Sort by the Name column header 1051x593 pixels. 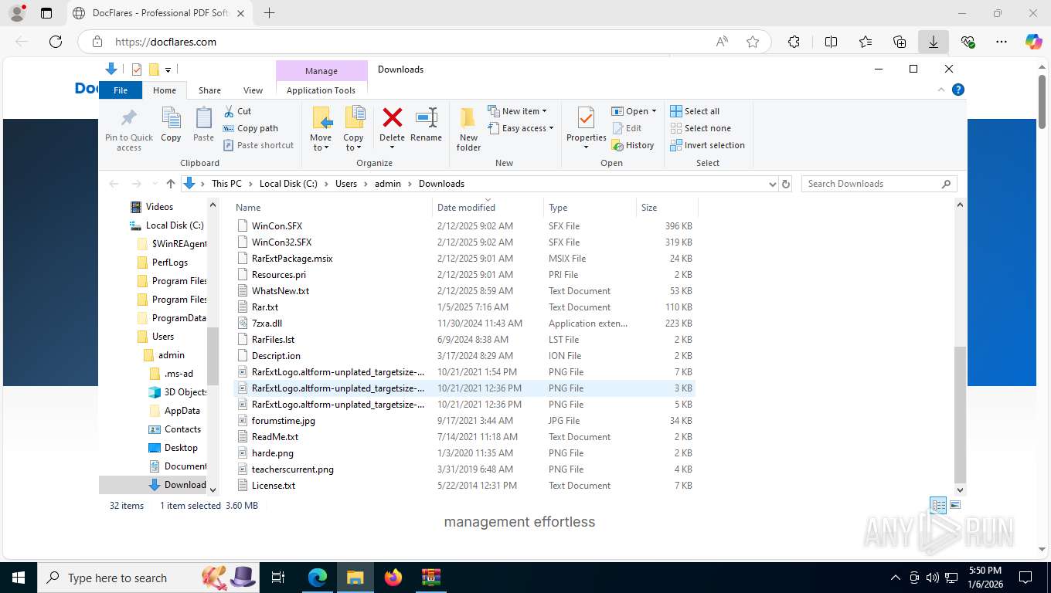(332, 207)
